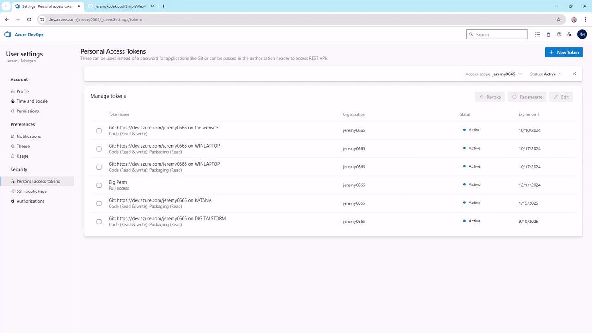Click the 'Personal Access Tokens' page title
Image resolution: width=592 pixels, height=333 pixels.
pyautogui.click(x=113, y=51)
